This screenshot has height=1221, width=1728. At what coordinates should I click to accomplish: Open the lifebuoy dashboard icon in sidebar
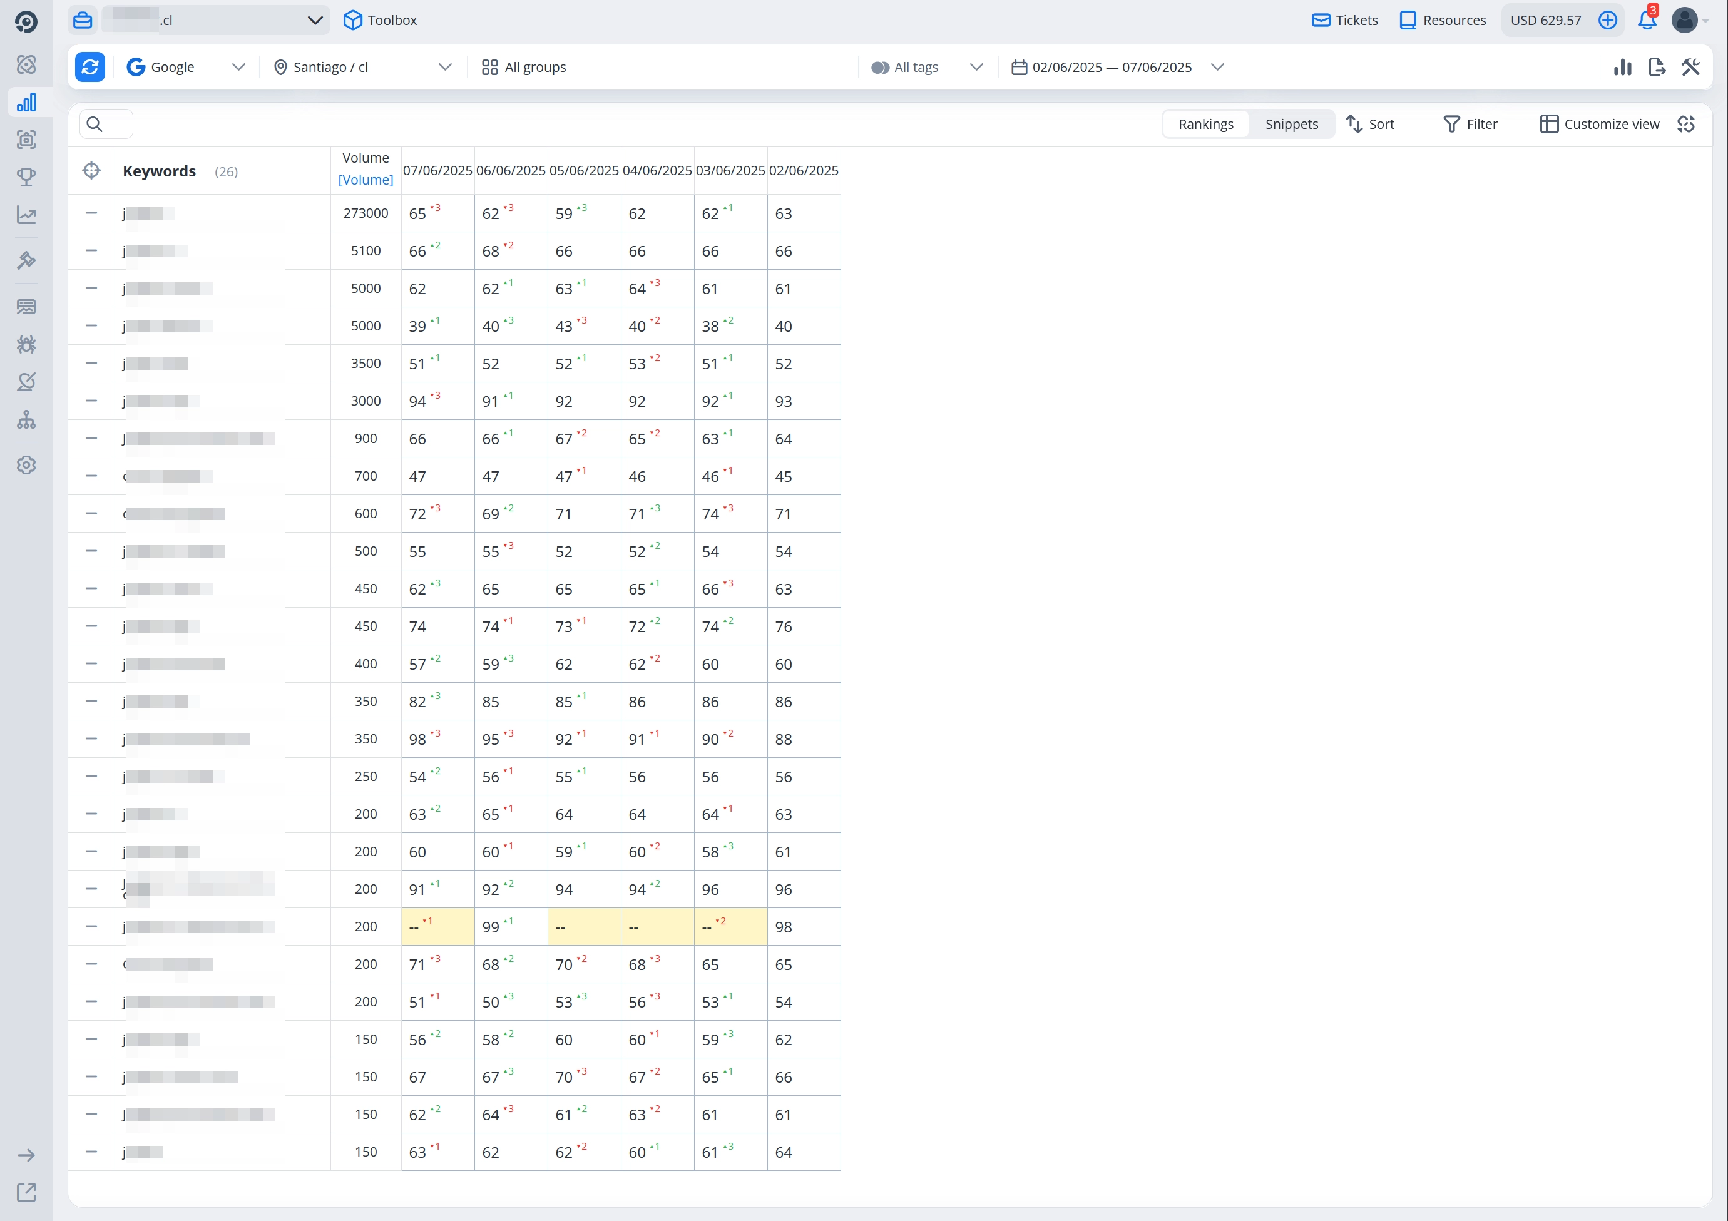click(x=26, y=64)
